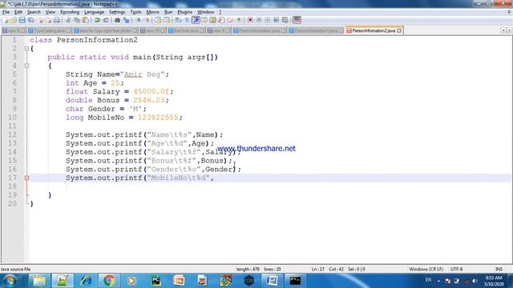Redo the last undone edit

(x=106, y=20)
